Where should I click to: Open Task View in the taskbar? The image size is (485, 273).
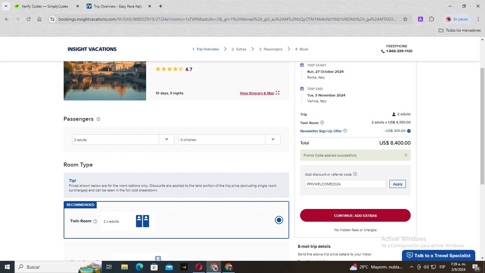(x=109, y=267)
